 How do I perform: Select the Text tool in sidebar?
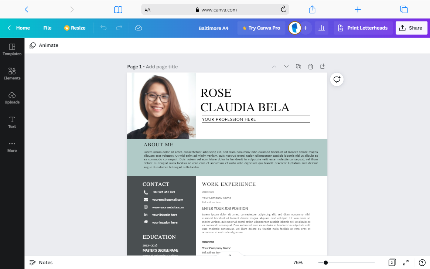(x=12, y=122)
